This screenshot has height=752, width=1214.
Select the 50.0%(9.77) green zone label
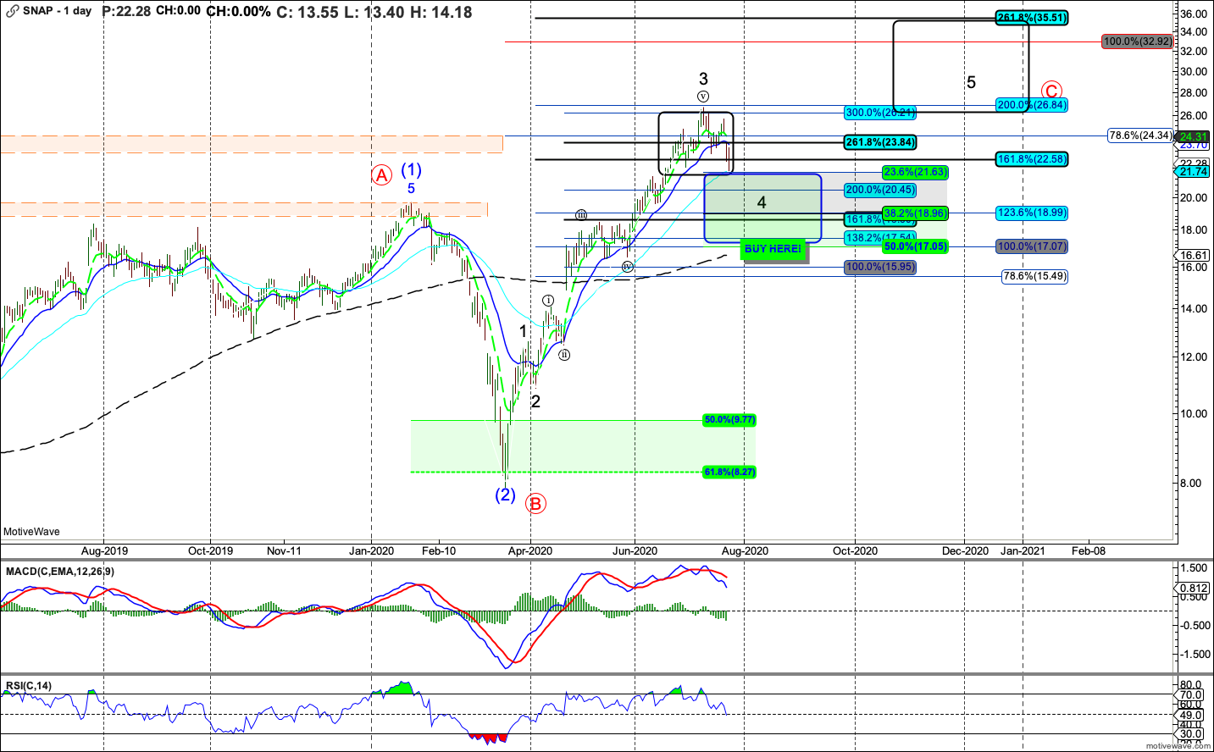729,420
